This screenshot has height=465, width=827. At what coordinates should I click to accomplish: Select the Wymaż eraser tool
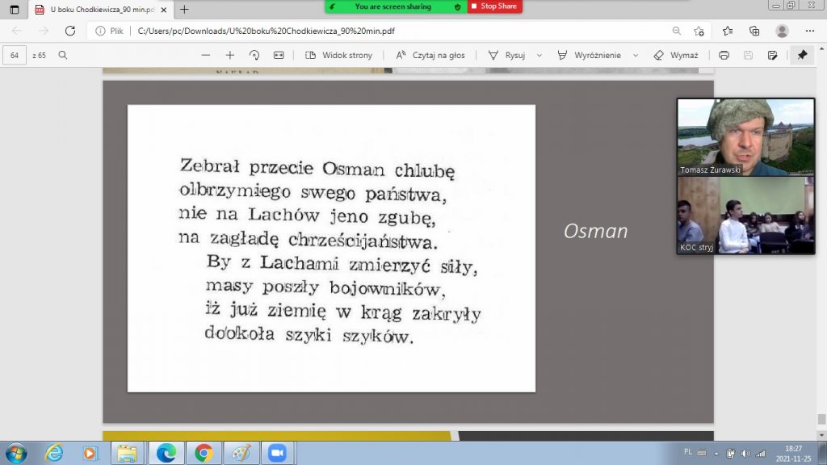pyautogui.click(x=675, y=56)
